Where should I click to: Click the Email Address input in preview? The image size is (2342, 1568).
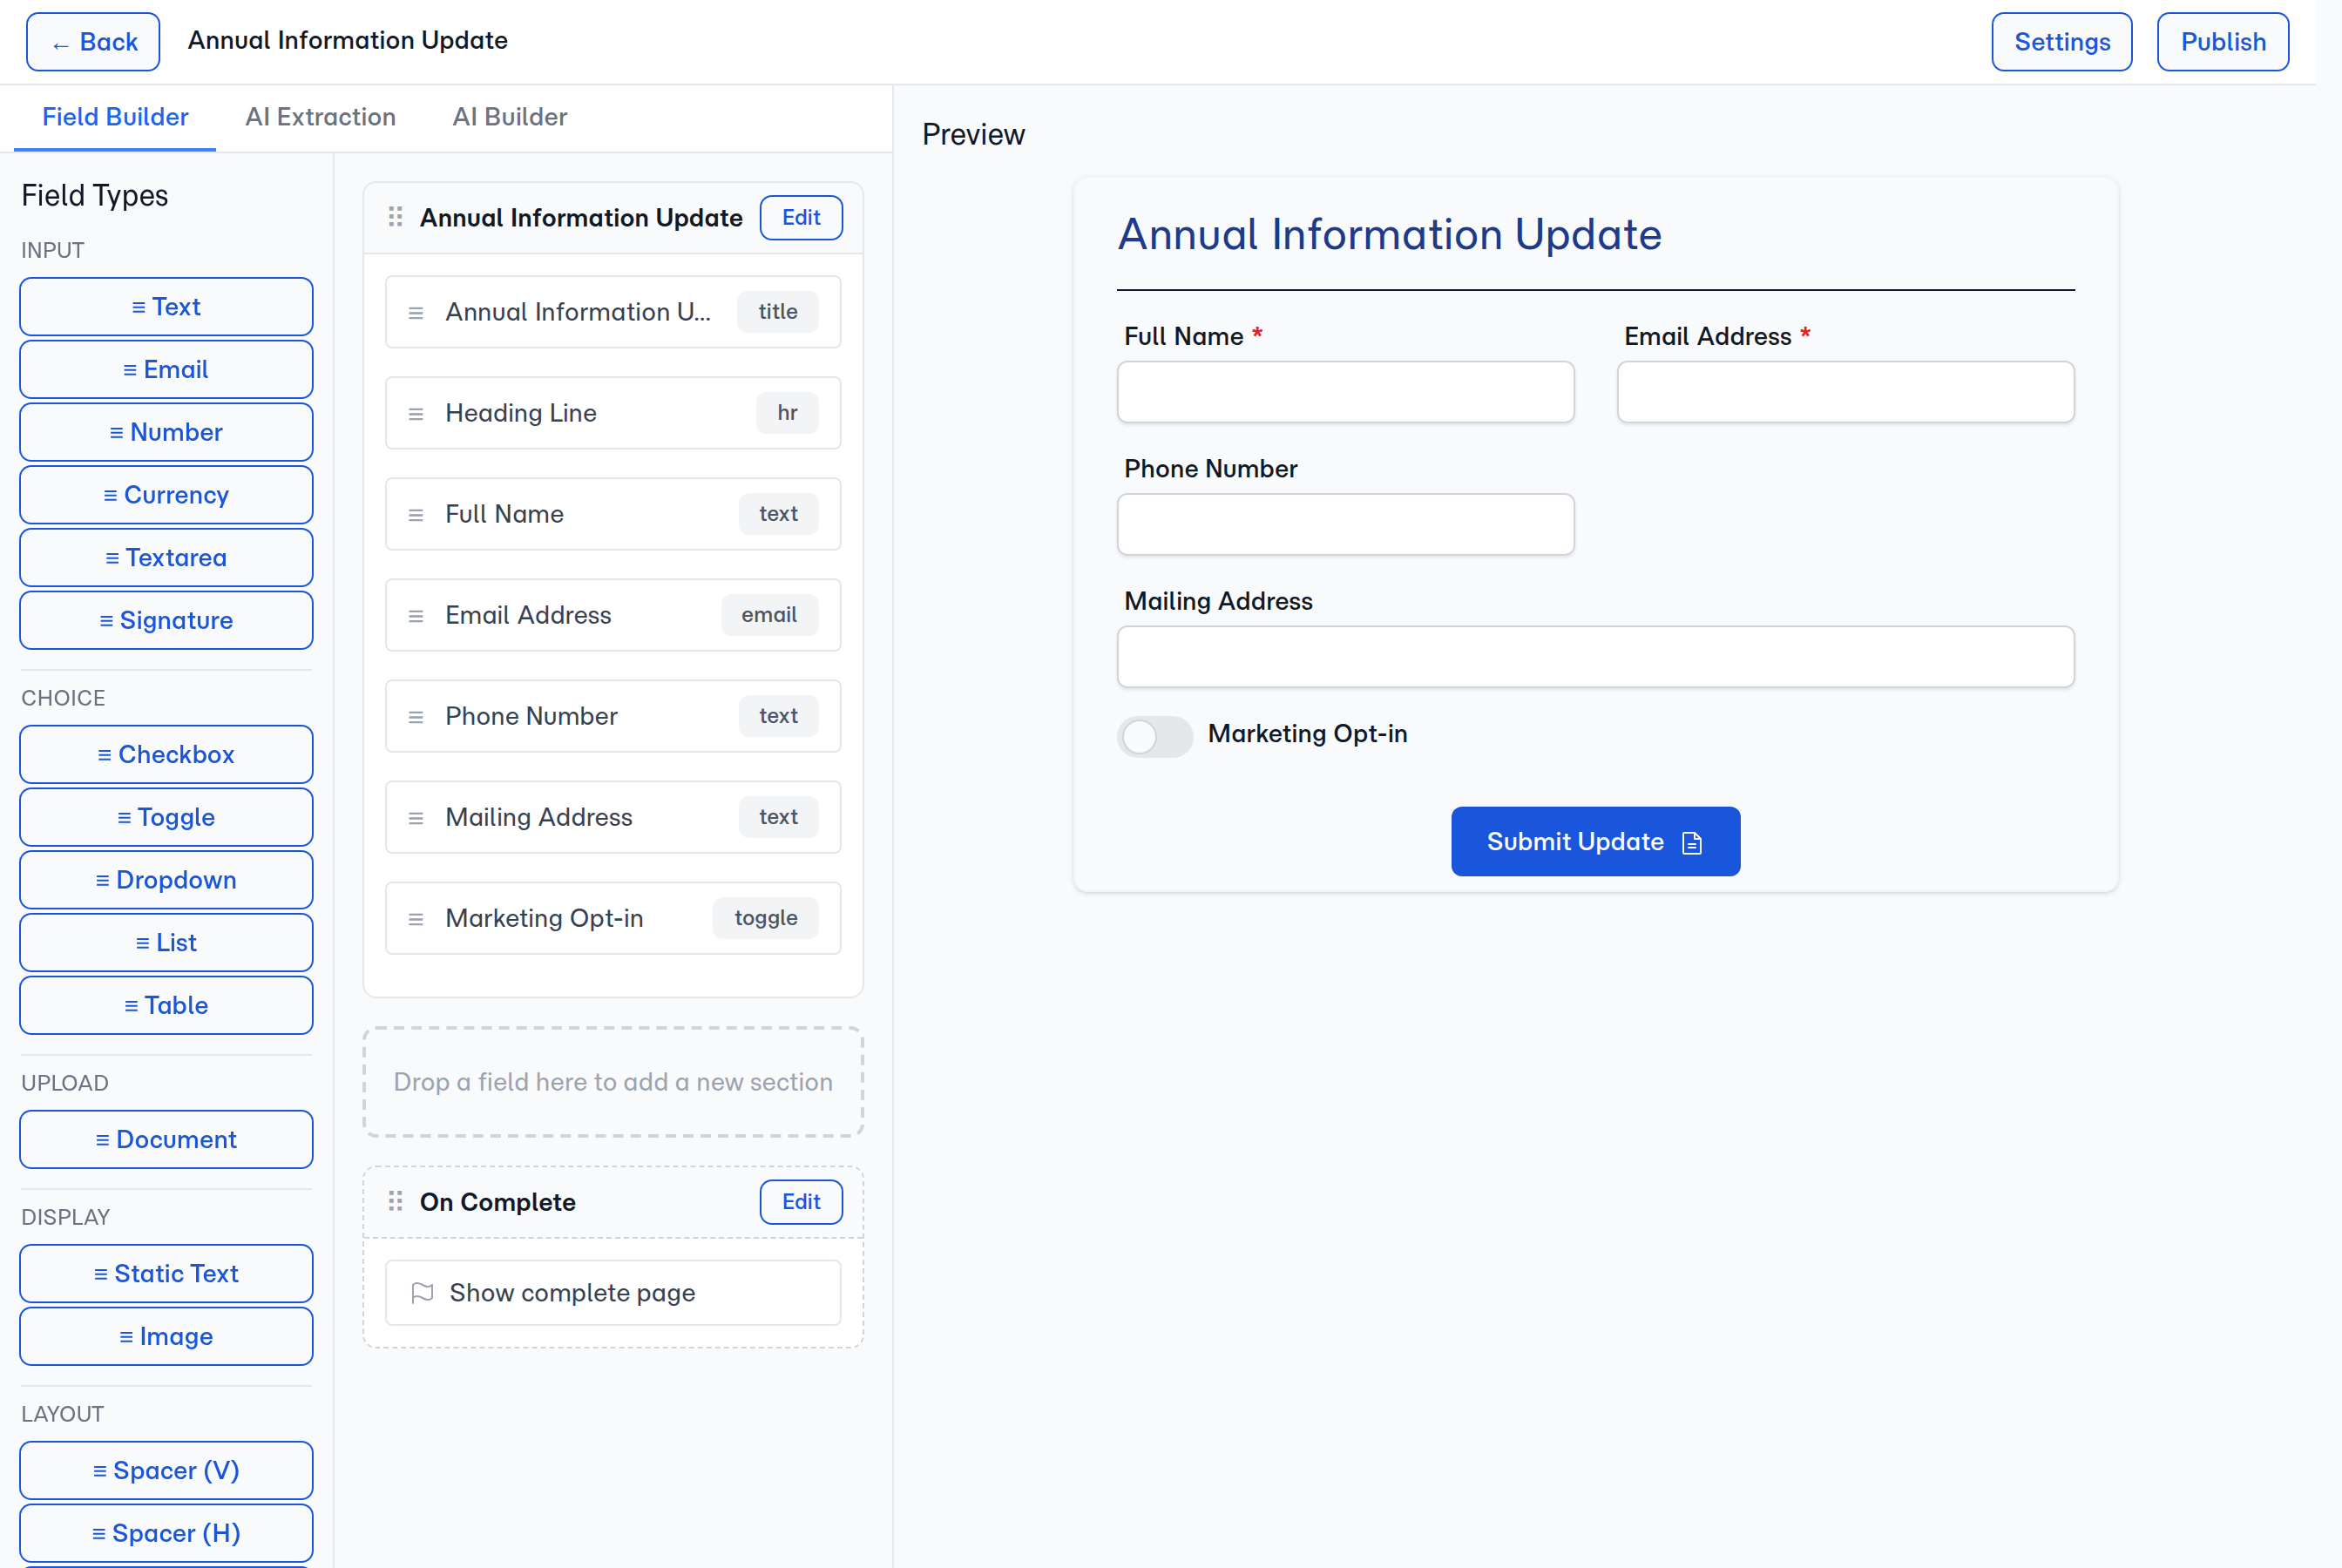[1845, 392]
